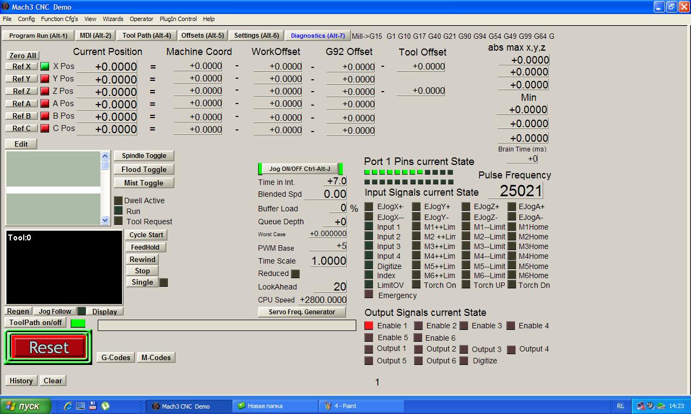691x414 pixels.
Task: Click the Cycle Start button
Action: 146,235
